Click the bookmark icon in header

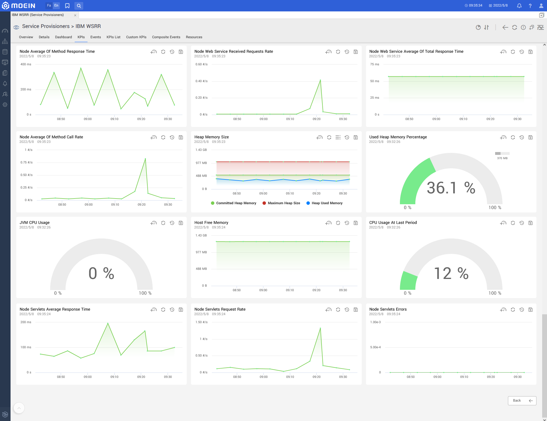tap(67, 6)
